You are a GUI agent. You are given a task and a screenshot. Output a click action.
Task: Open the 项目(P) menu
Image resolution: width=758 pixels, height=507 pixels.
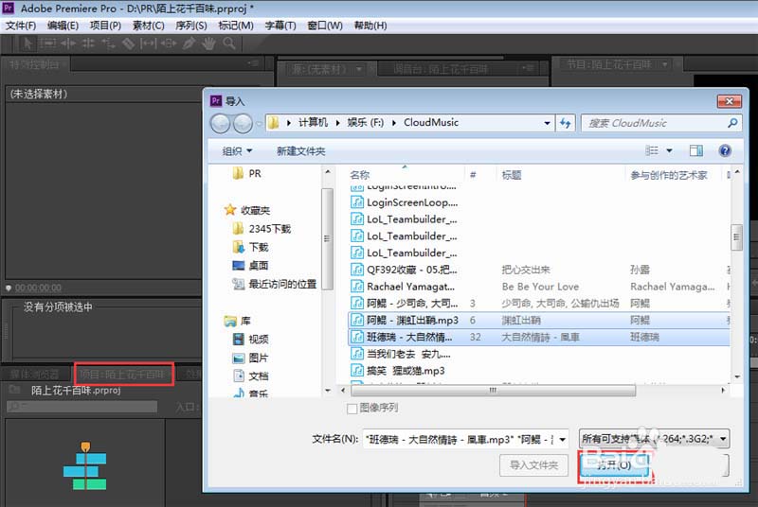(x=105, y=26)
